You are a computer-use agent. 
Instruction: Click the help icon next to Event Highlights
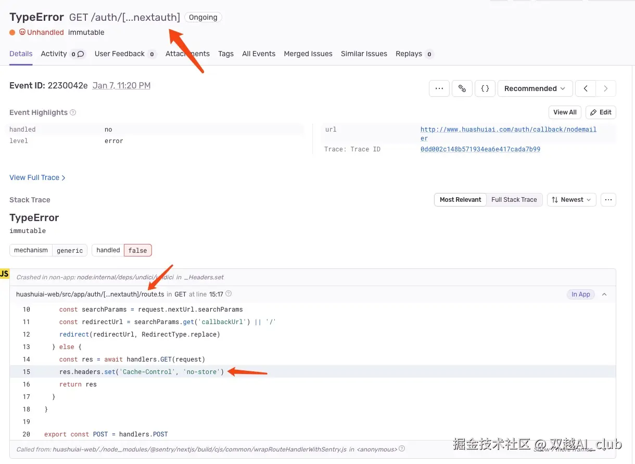pos(72,112)
